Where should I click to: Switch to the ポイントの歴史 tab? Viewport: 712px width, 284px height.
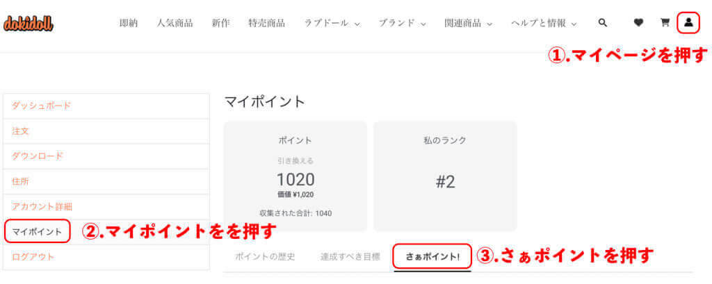264,256
